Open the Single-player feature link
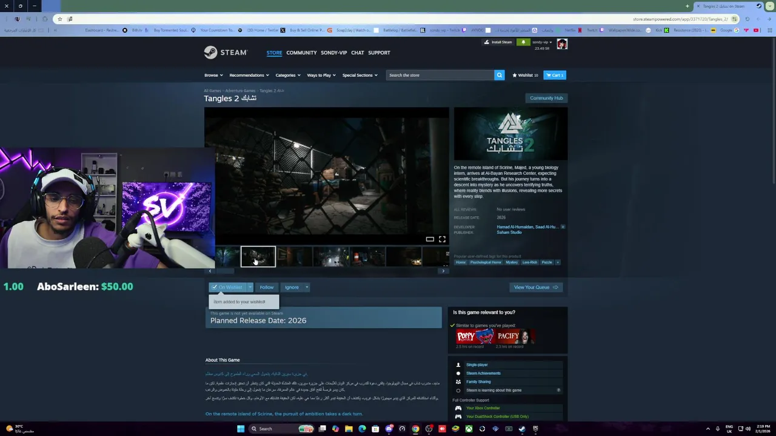Image resolution: width=776 pixels, height=436 pixels. 477,365
